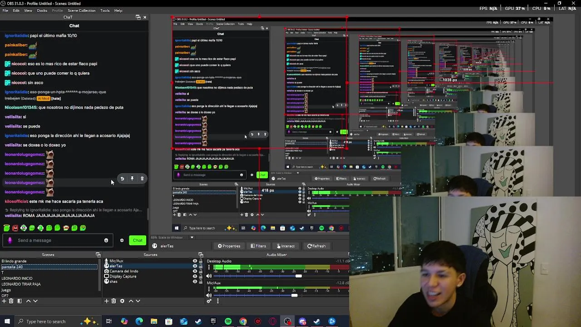The width and height of the screenshot is (581, 327).
Task: Mute the Desktop Audio speaker
Action: click(x=209, y=276)
